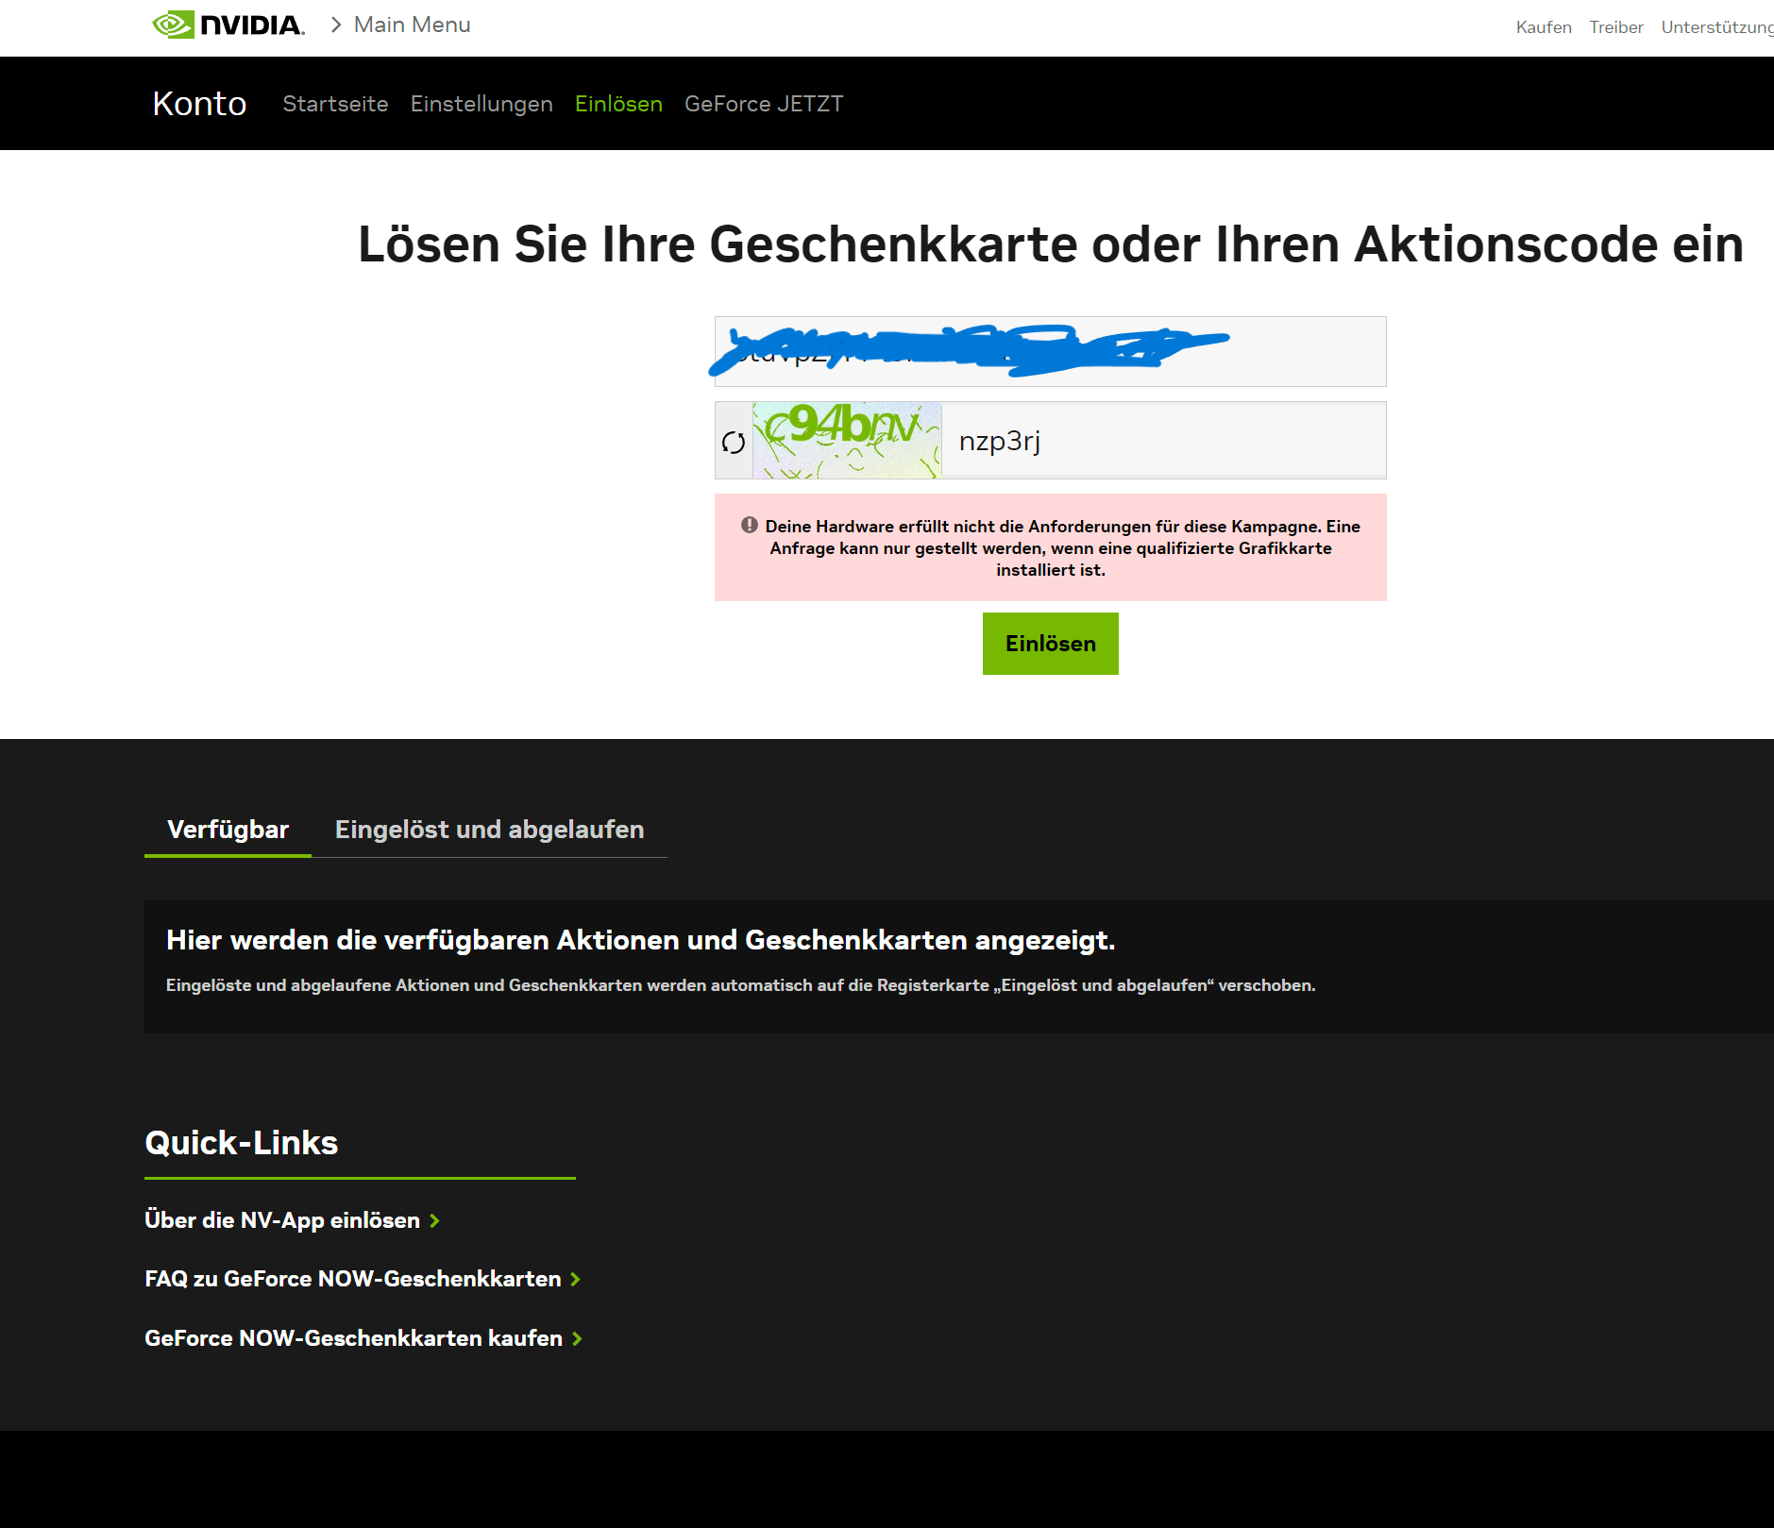Open Treiber in top navigation
This screenshot has height=1528, width=1774.
point(1616,27)
